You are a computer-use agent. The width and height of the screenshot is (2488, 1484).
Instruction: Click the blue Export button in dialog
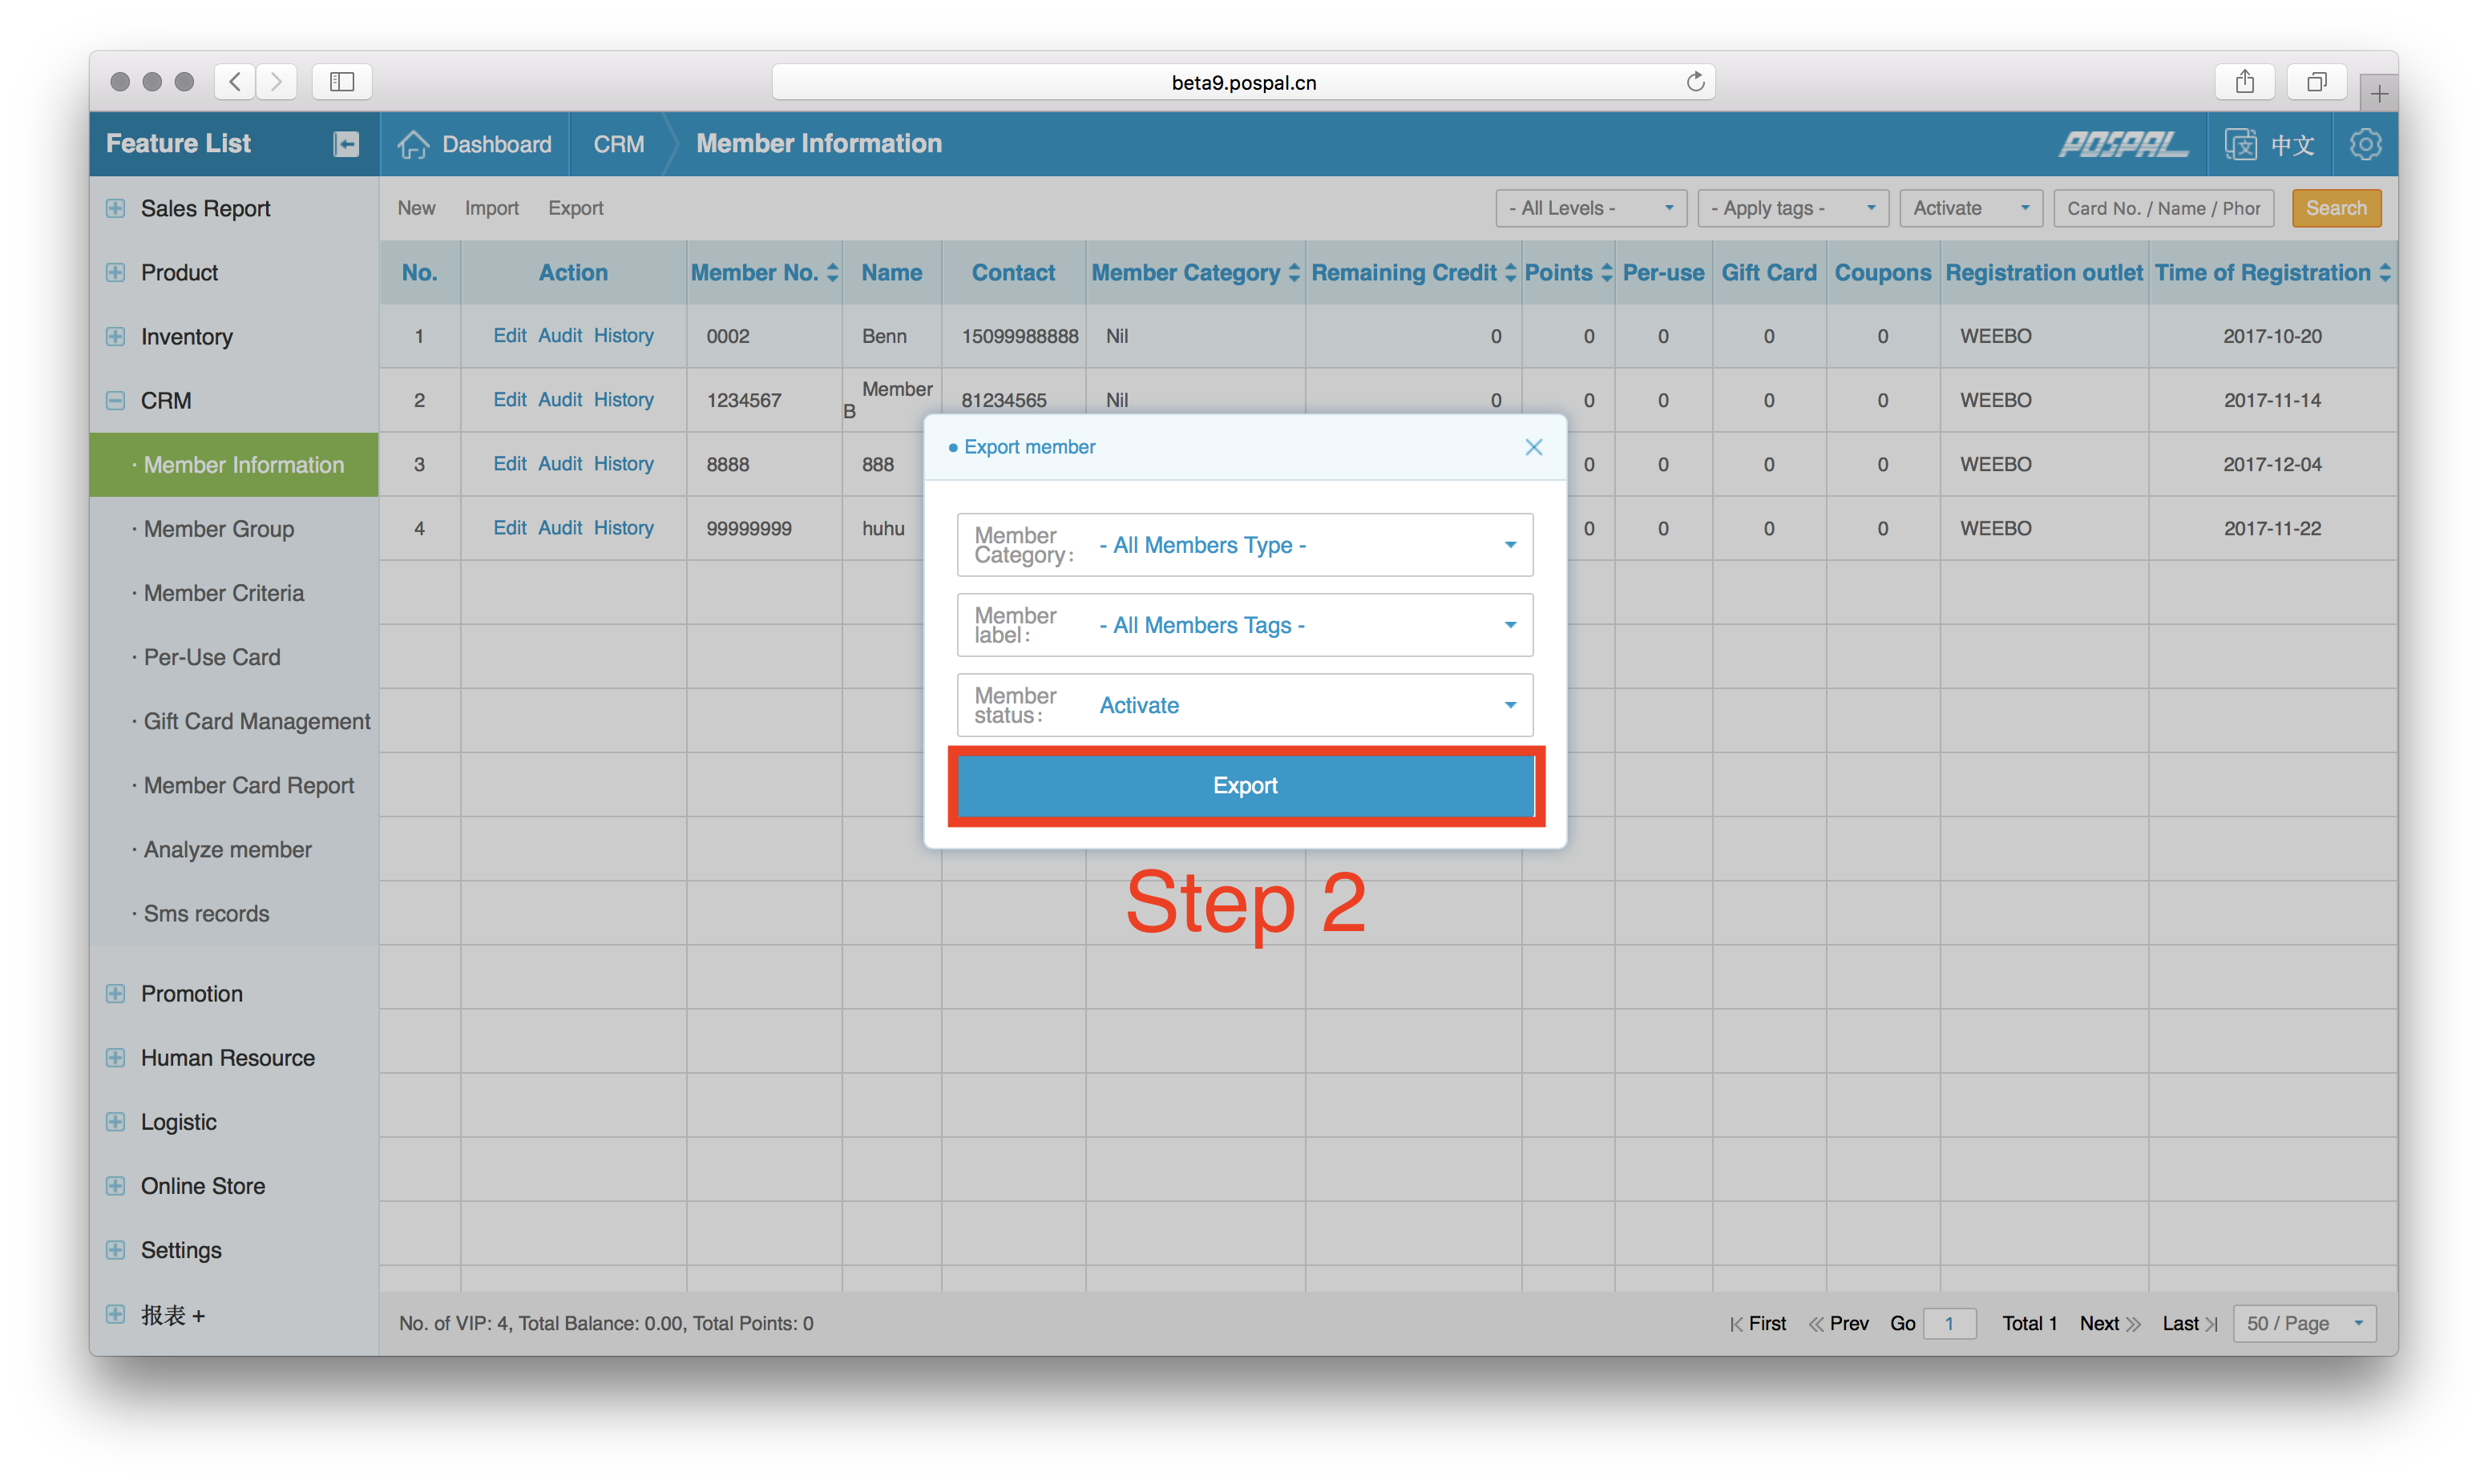click(1245, 786)
